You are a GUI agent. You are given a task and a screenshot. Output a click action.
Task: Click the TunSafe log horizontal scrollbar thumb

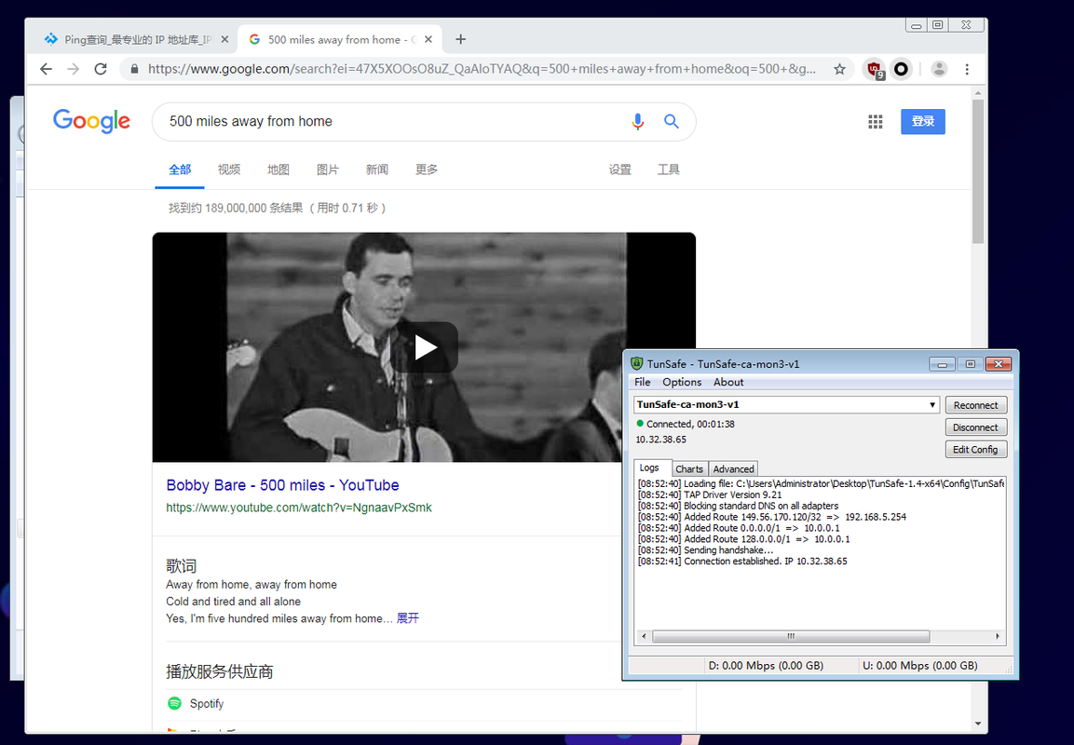(x=791, y=636)
